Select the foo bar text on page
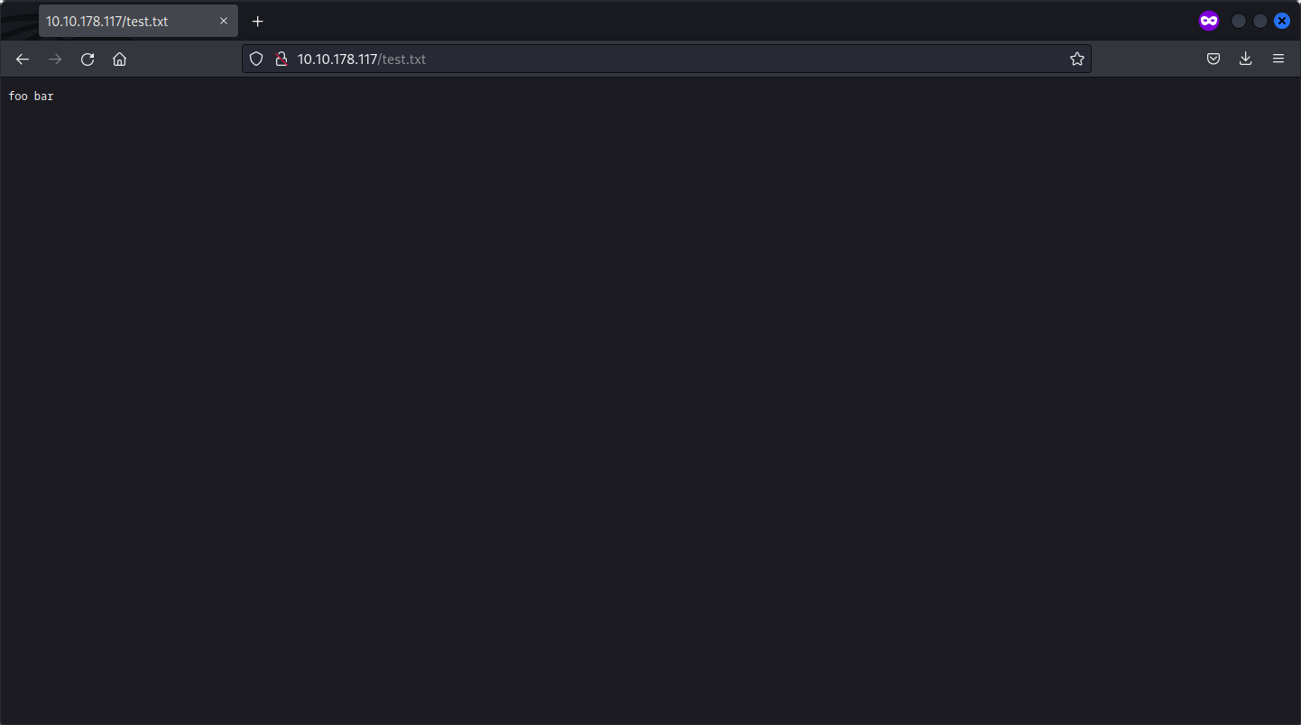Viewport: 1301px width, 725px height. [x=31, y=96]
